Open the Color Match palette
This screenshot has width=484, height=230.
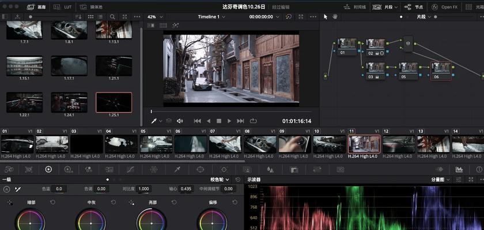coord(29,170)
